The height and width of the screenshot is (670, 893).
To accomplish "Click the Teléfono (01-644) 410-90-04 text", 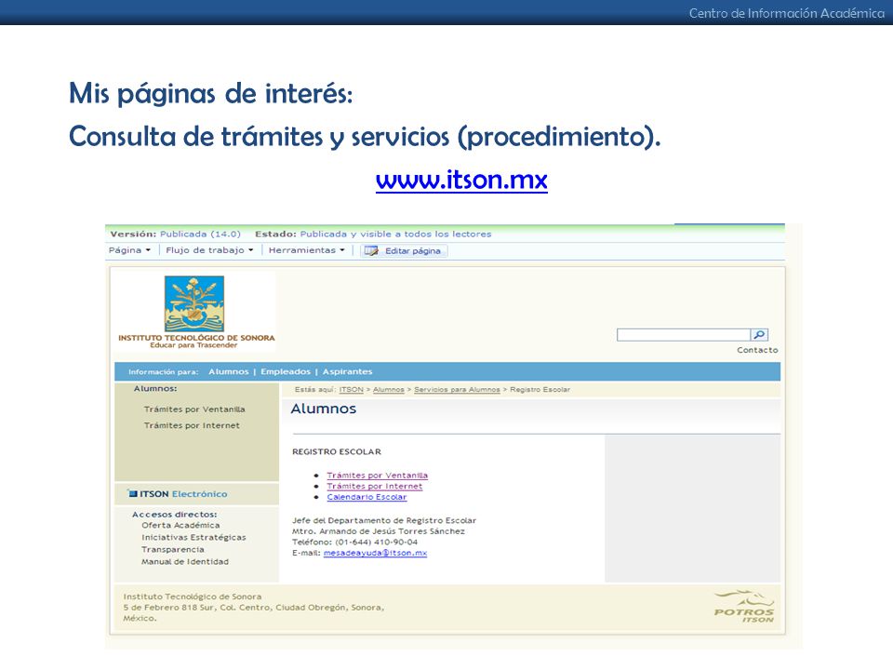I will click(x=354, y=542).
